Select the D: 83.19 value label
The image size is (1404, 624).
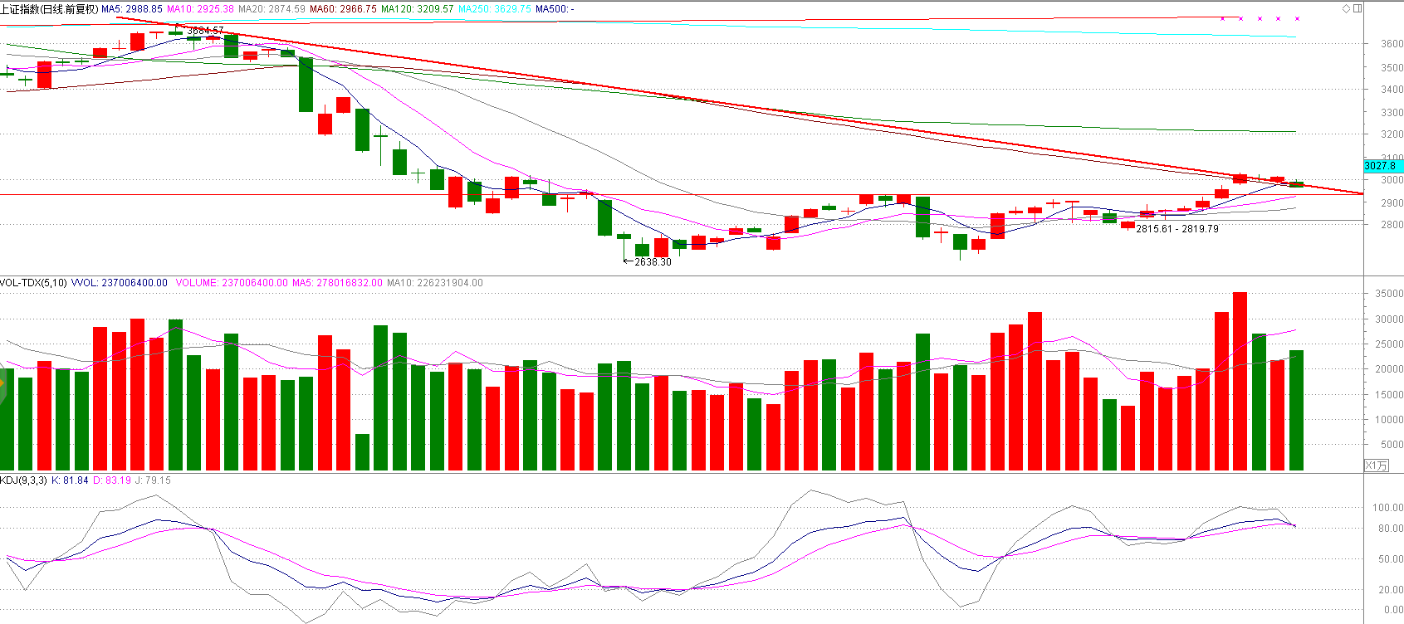click(112, 480)
